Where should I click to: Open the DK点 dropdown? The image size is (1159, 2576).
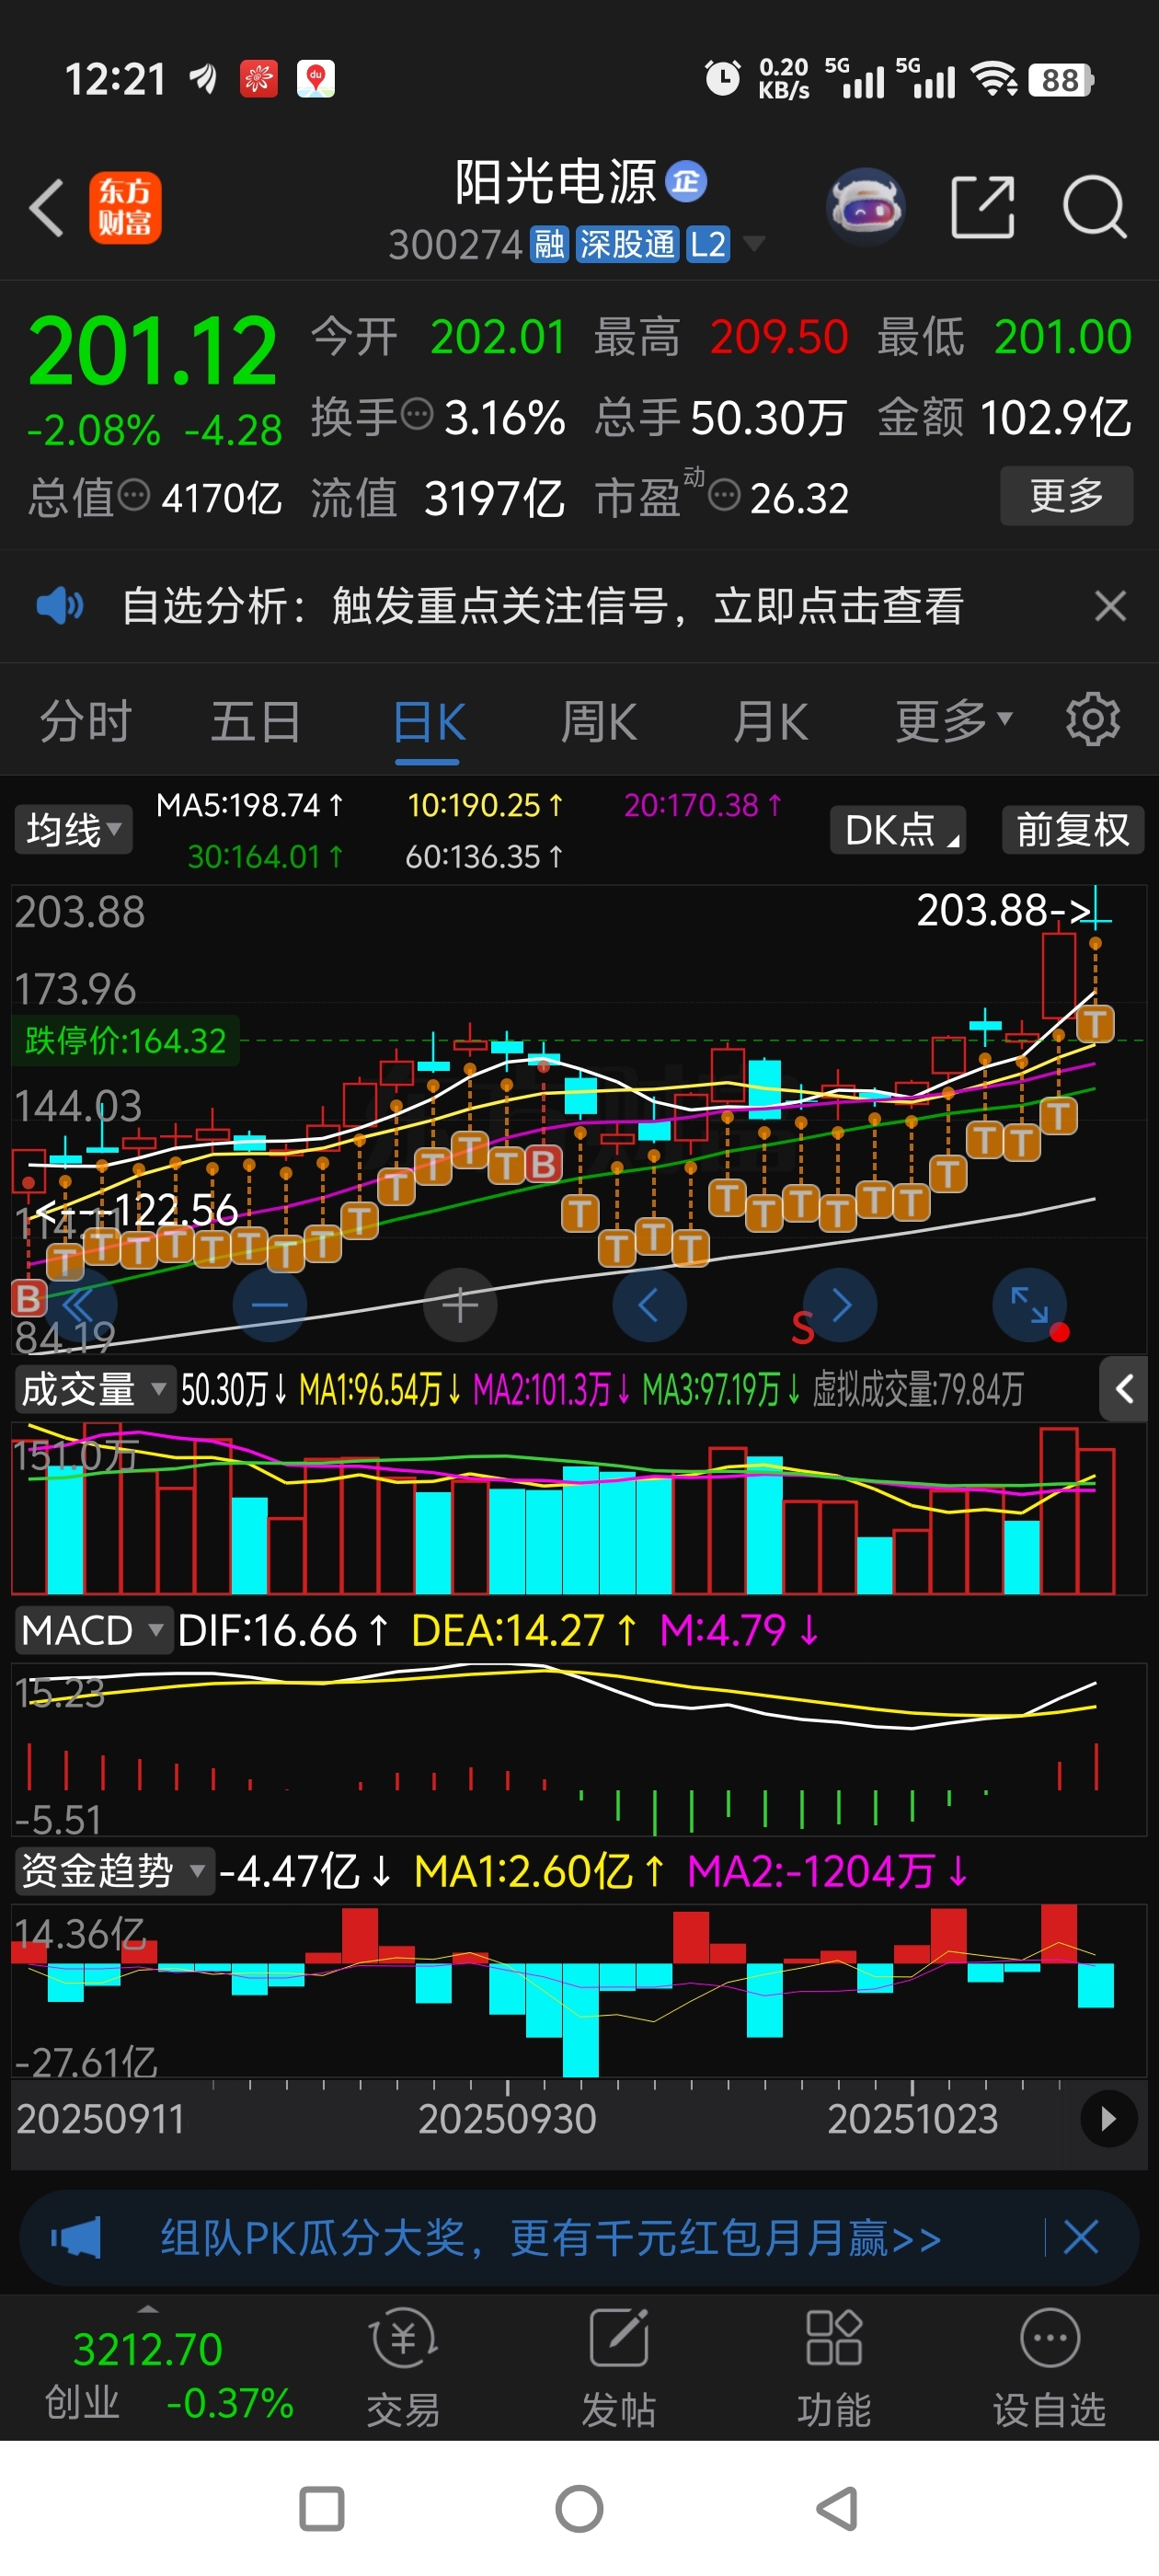click(898, 830)
